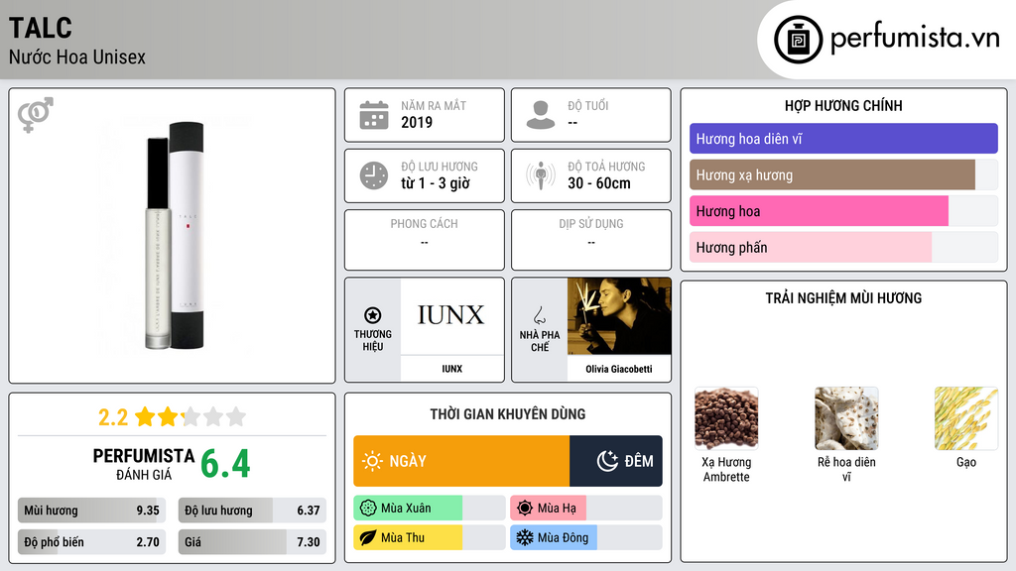Viewport: 1016px width, 571px height.
Task: Click the Thời gian khuyên dùng heading
Action: point(508,414)
